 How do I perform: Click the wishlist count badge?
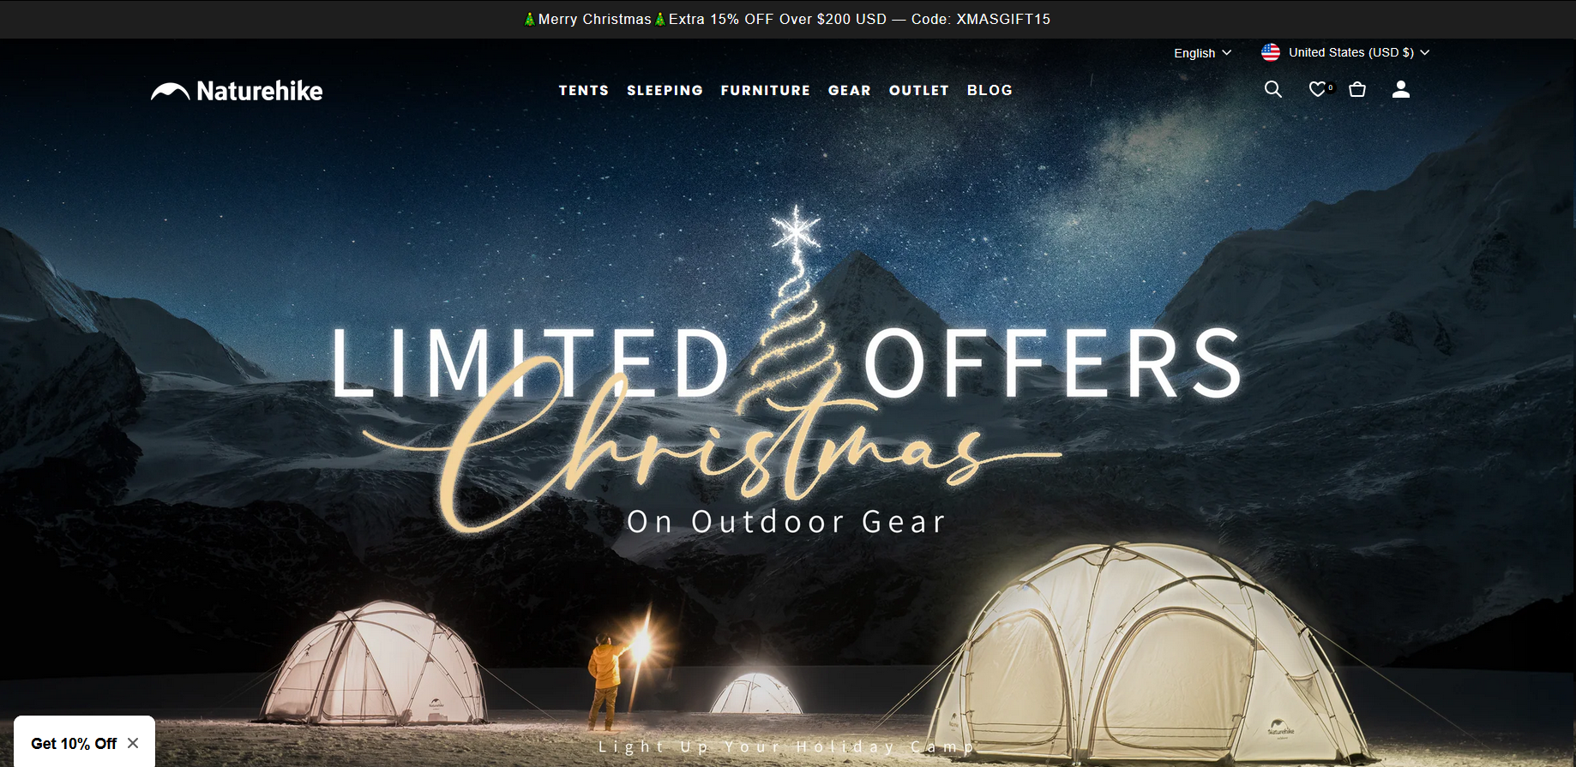pos(1331,87)
